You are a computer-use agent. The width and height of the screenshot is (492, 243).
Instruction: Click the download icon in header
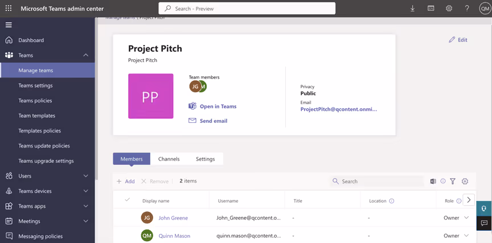413,9
